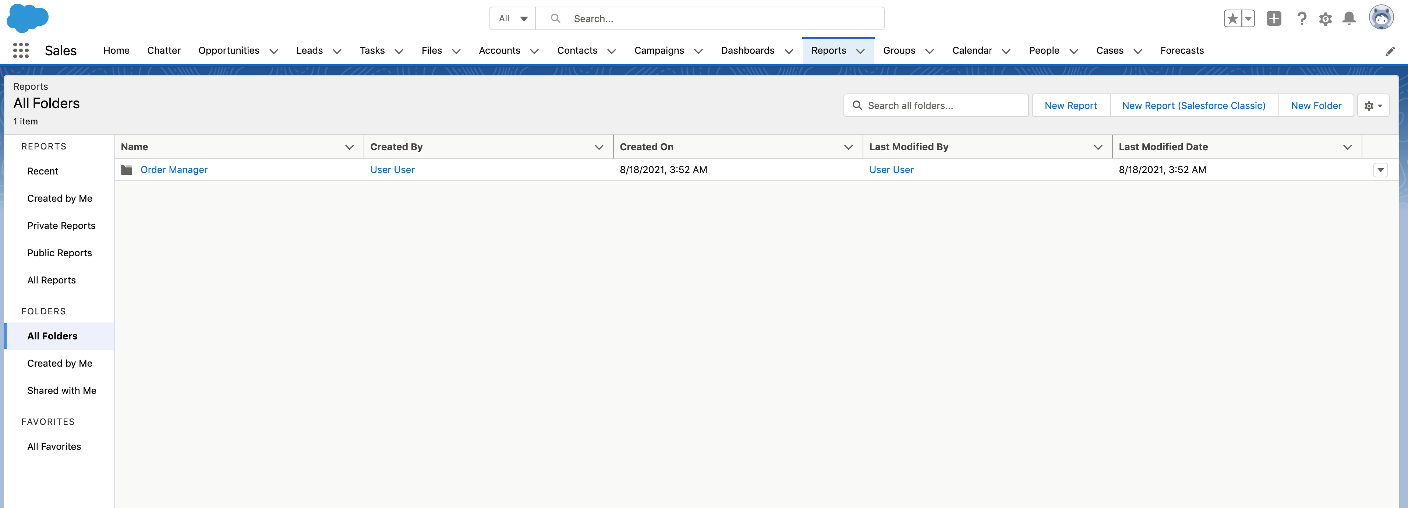Click folder icon beside Order Manager

(x=127, y=170)
